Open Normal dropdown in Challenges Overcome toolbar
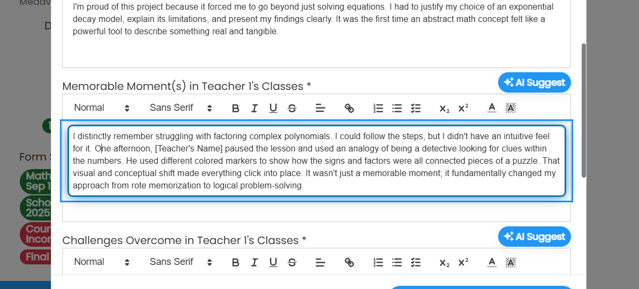Image resolution: width=639 pixels, height=289 pixels. click(102, 262)
